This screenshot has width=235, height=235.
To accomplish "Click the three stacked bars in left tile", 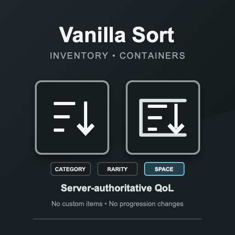I will 64,117.
